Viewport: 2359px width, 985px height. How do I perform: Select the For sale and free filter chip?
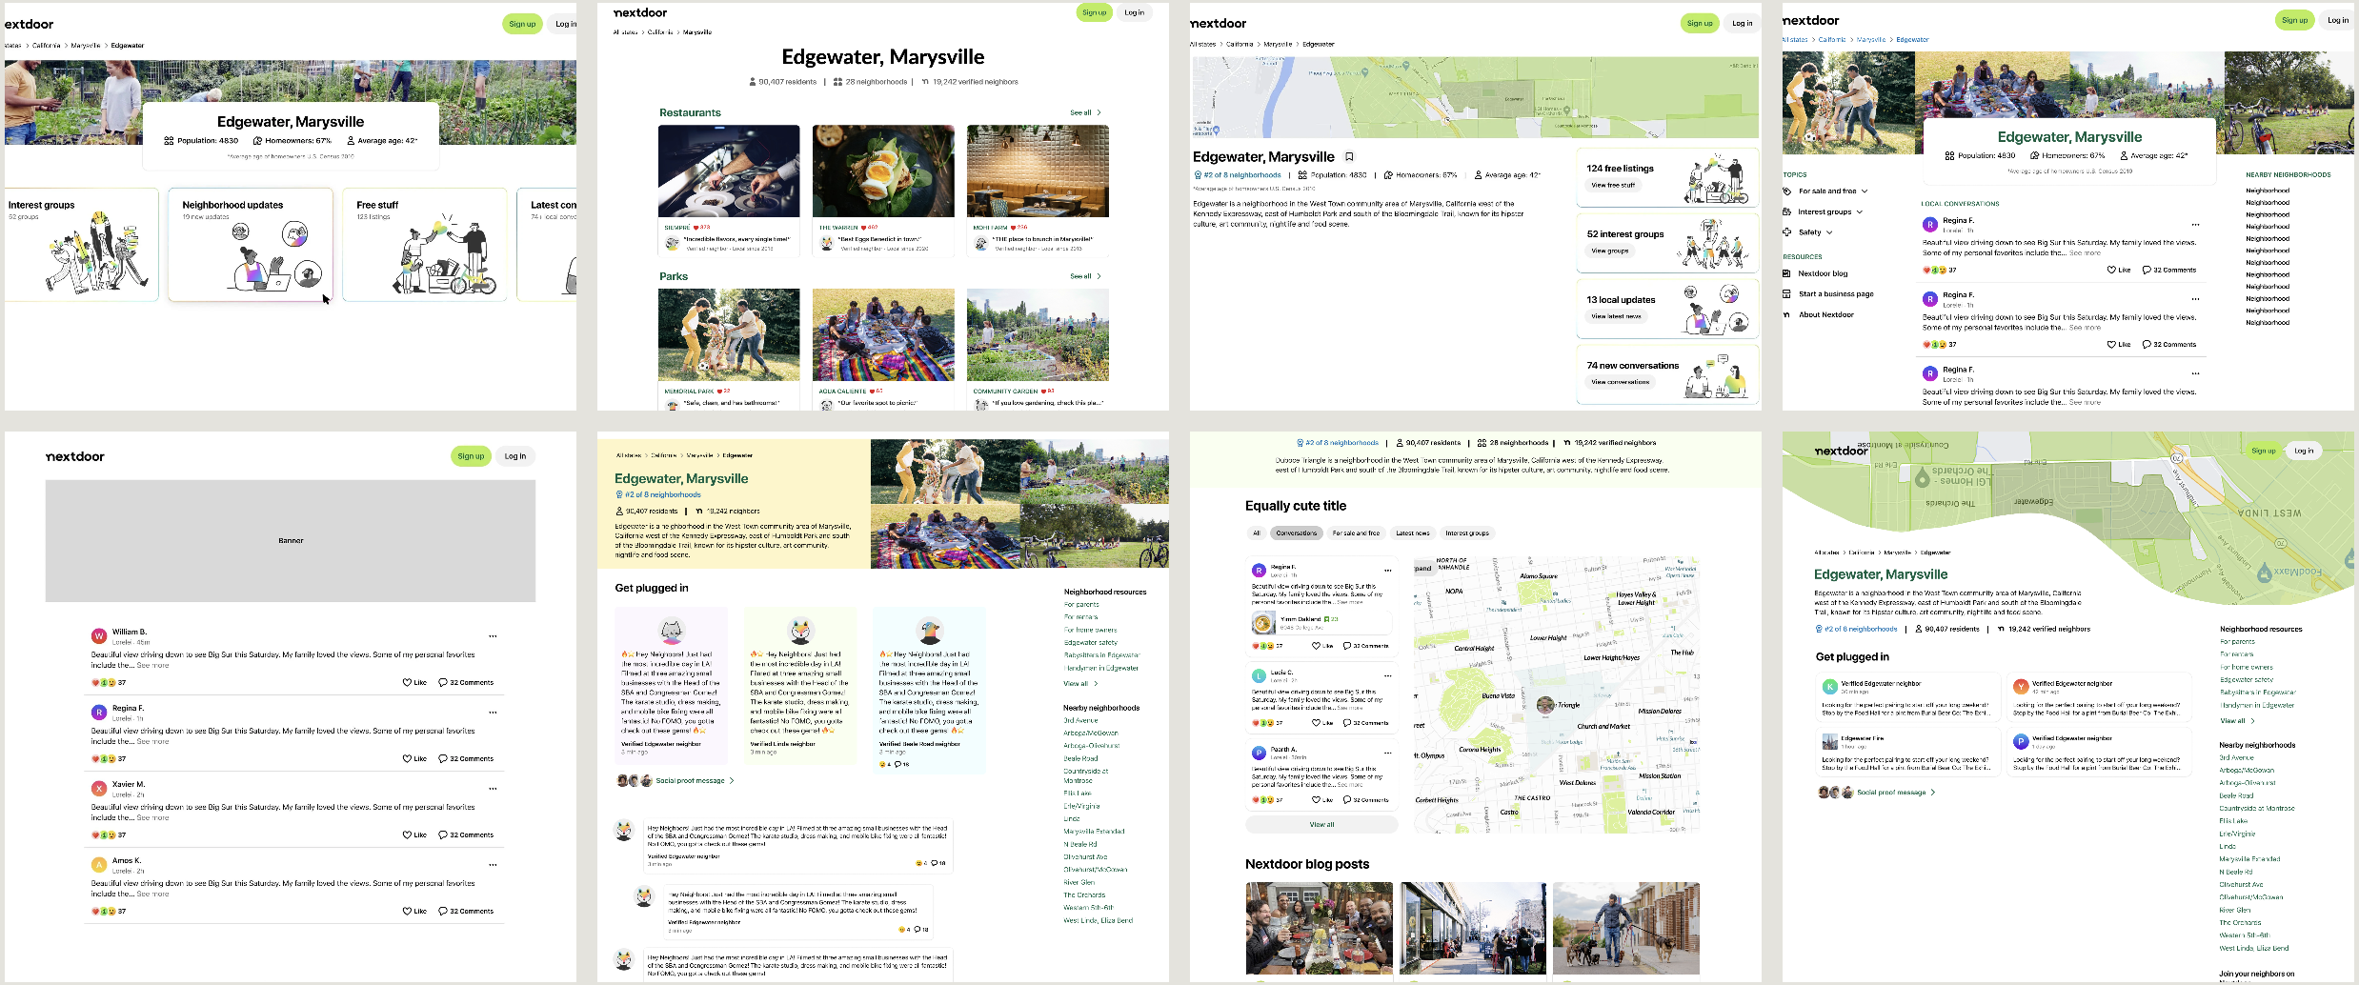1356,533
